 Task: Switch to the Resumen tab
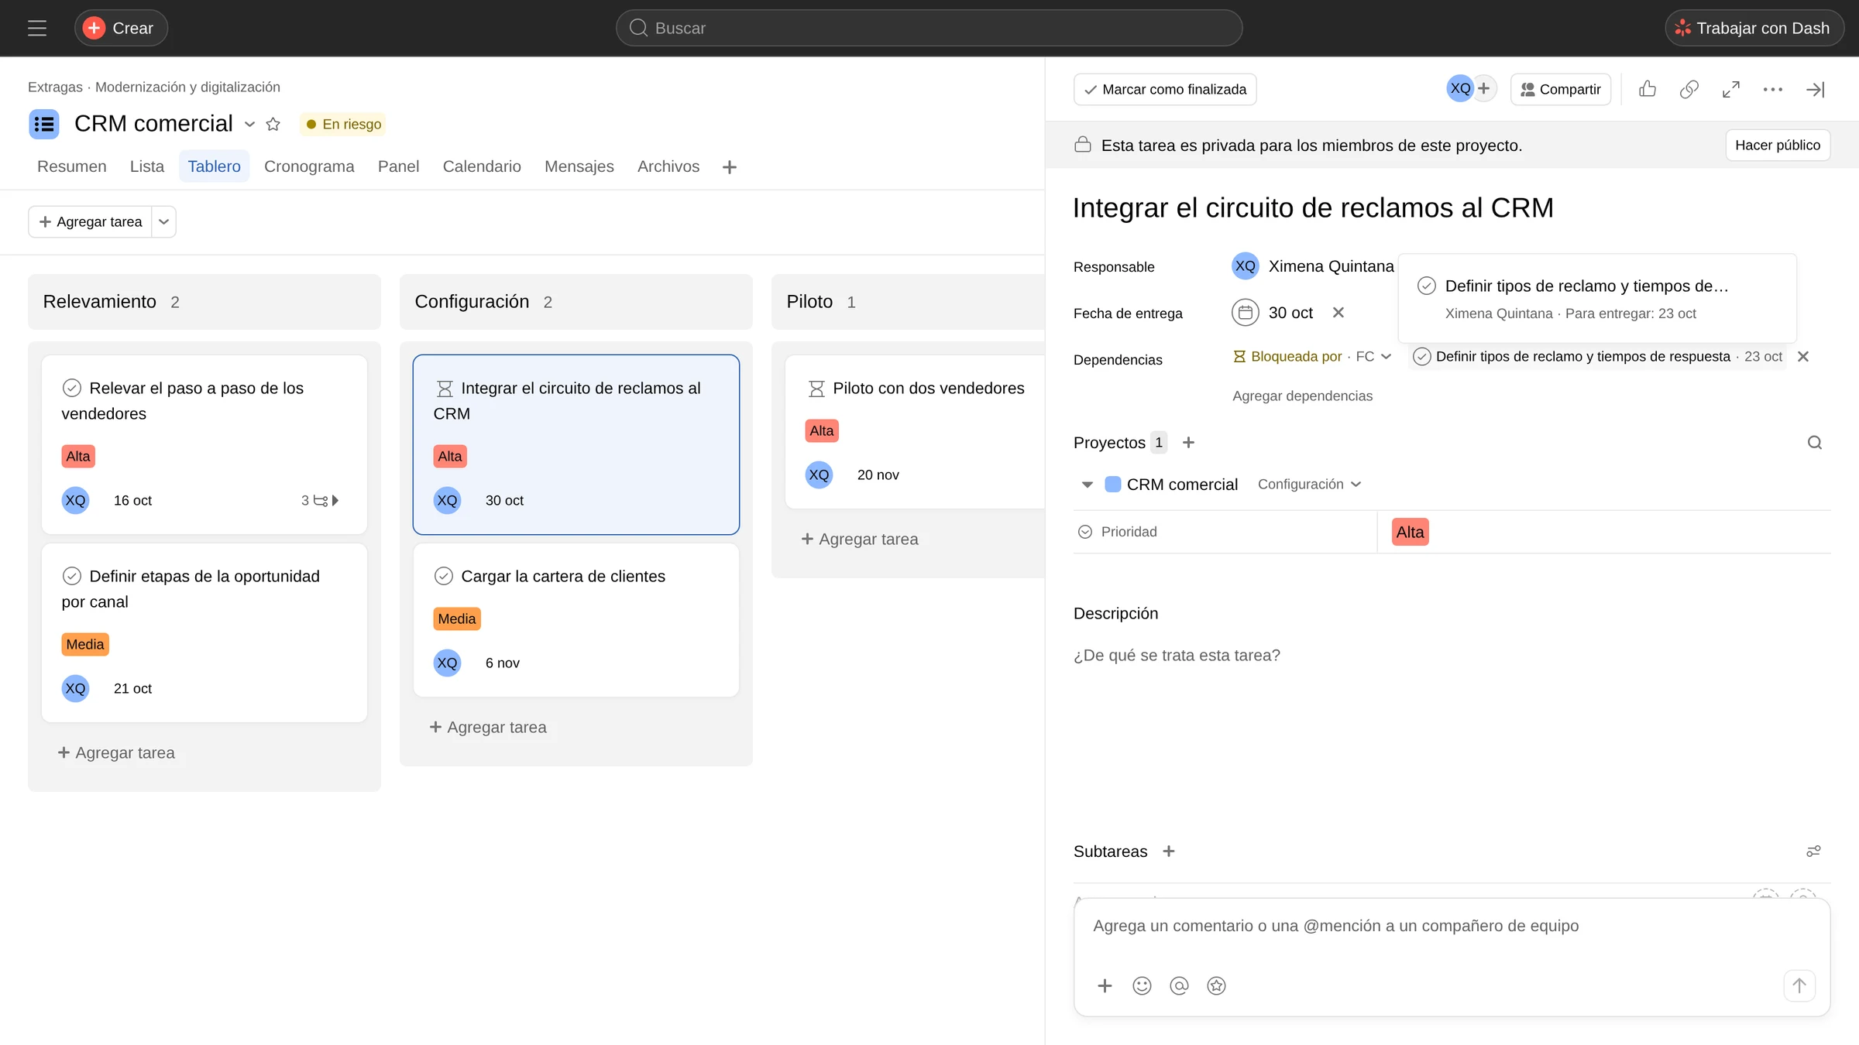click(x=71, y=166)
